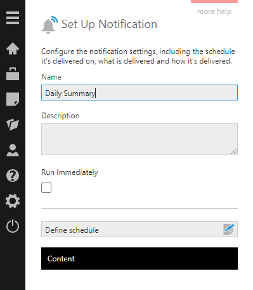Click inside the Description text area

[x=139, y=139]
